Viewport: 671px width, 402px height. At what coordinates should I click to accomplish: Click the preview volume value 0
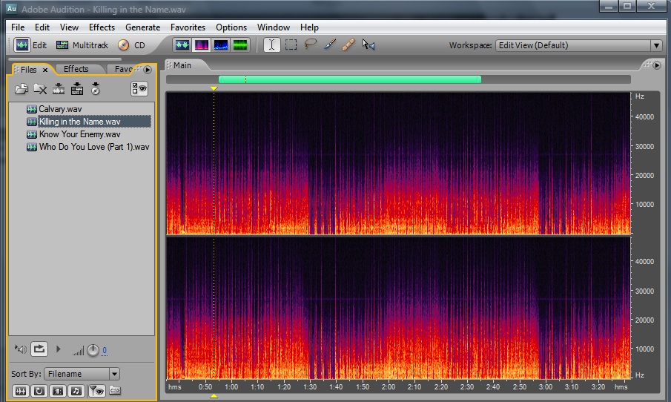pos(105,350)
